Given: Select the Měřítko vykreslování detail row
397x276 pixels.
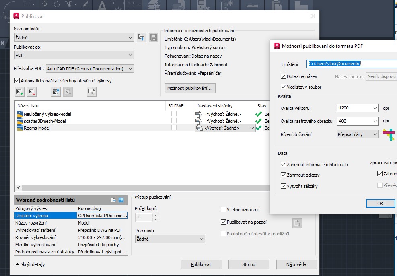Looking at the screenshot, I should (71, 245).
